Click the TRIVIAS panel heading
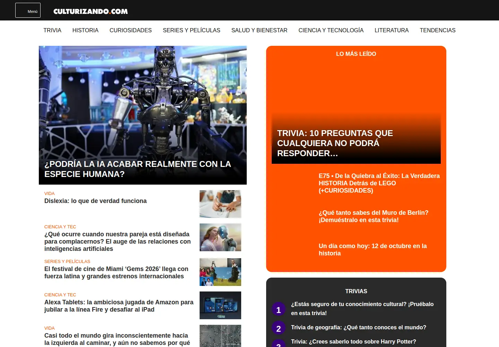The width and height of the screenshot is (499, 347). point(356,291)
